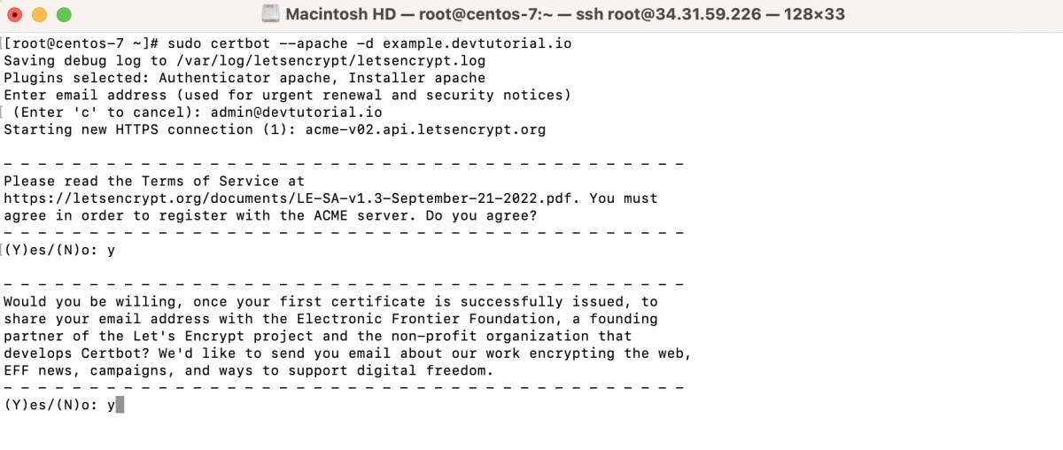Click the 'Please read the Terms of Service' line
The width and height of the screenshot is (1063, 450).
pos(154,181)
